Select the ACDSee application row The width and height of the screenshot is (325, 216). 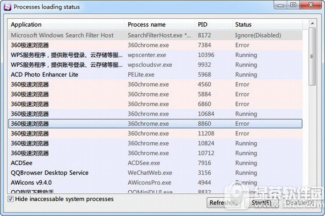[155, 163]
